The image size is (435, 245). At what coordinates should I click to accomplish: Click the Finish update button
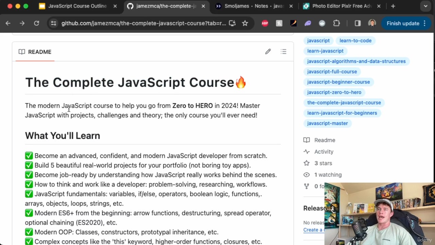point(403,23)
